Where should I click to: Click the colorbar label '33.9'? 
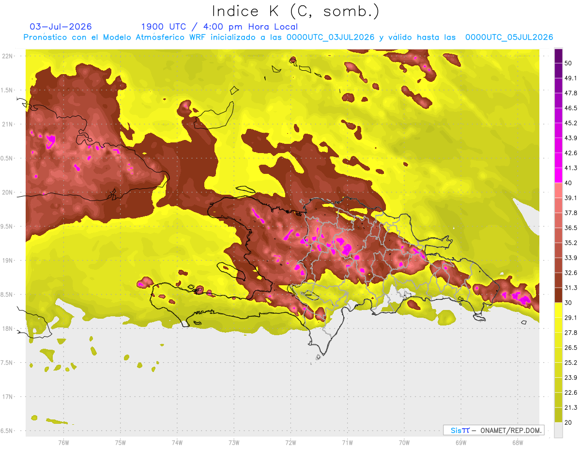pos(571,258)
